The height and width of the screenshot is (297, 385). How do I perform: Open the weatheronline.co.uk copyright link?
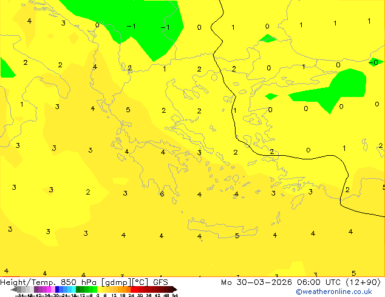click(334, 292)
